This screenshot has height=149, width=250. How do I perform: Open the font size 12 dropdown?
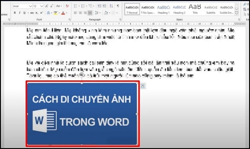pyautogui.click(x=42, y=6)
